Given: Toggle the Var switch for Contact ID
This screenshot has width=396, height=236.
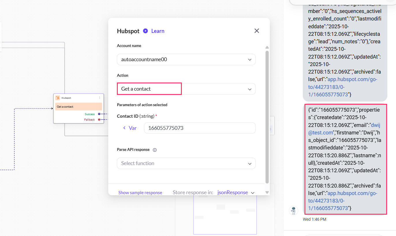Looking at the screenshot, I should (130, 128).
